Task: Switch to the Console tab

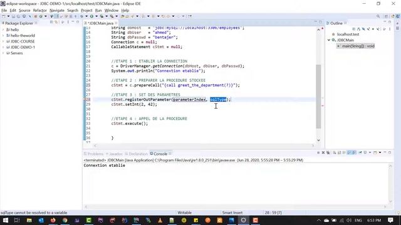Action: (160, 154)
